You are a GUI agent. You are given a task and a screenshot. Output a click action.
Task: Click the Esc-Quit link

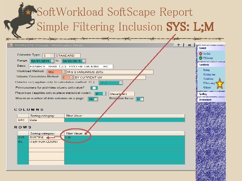click(207, 54)
